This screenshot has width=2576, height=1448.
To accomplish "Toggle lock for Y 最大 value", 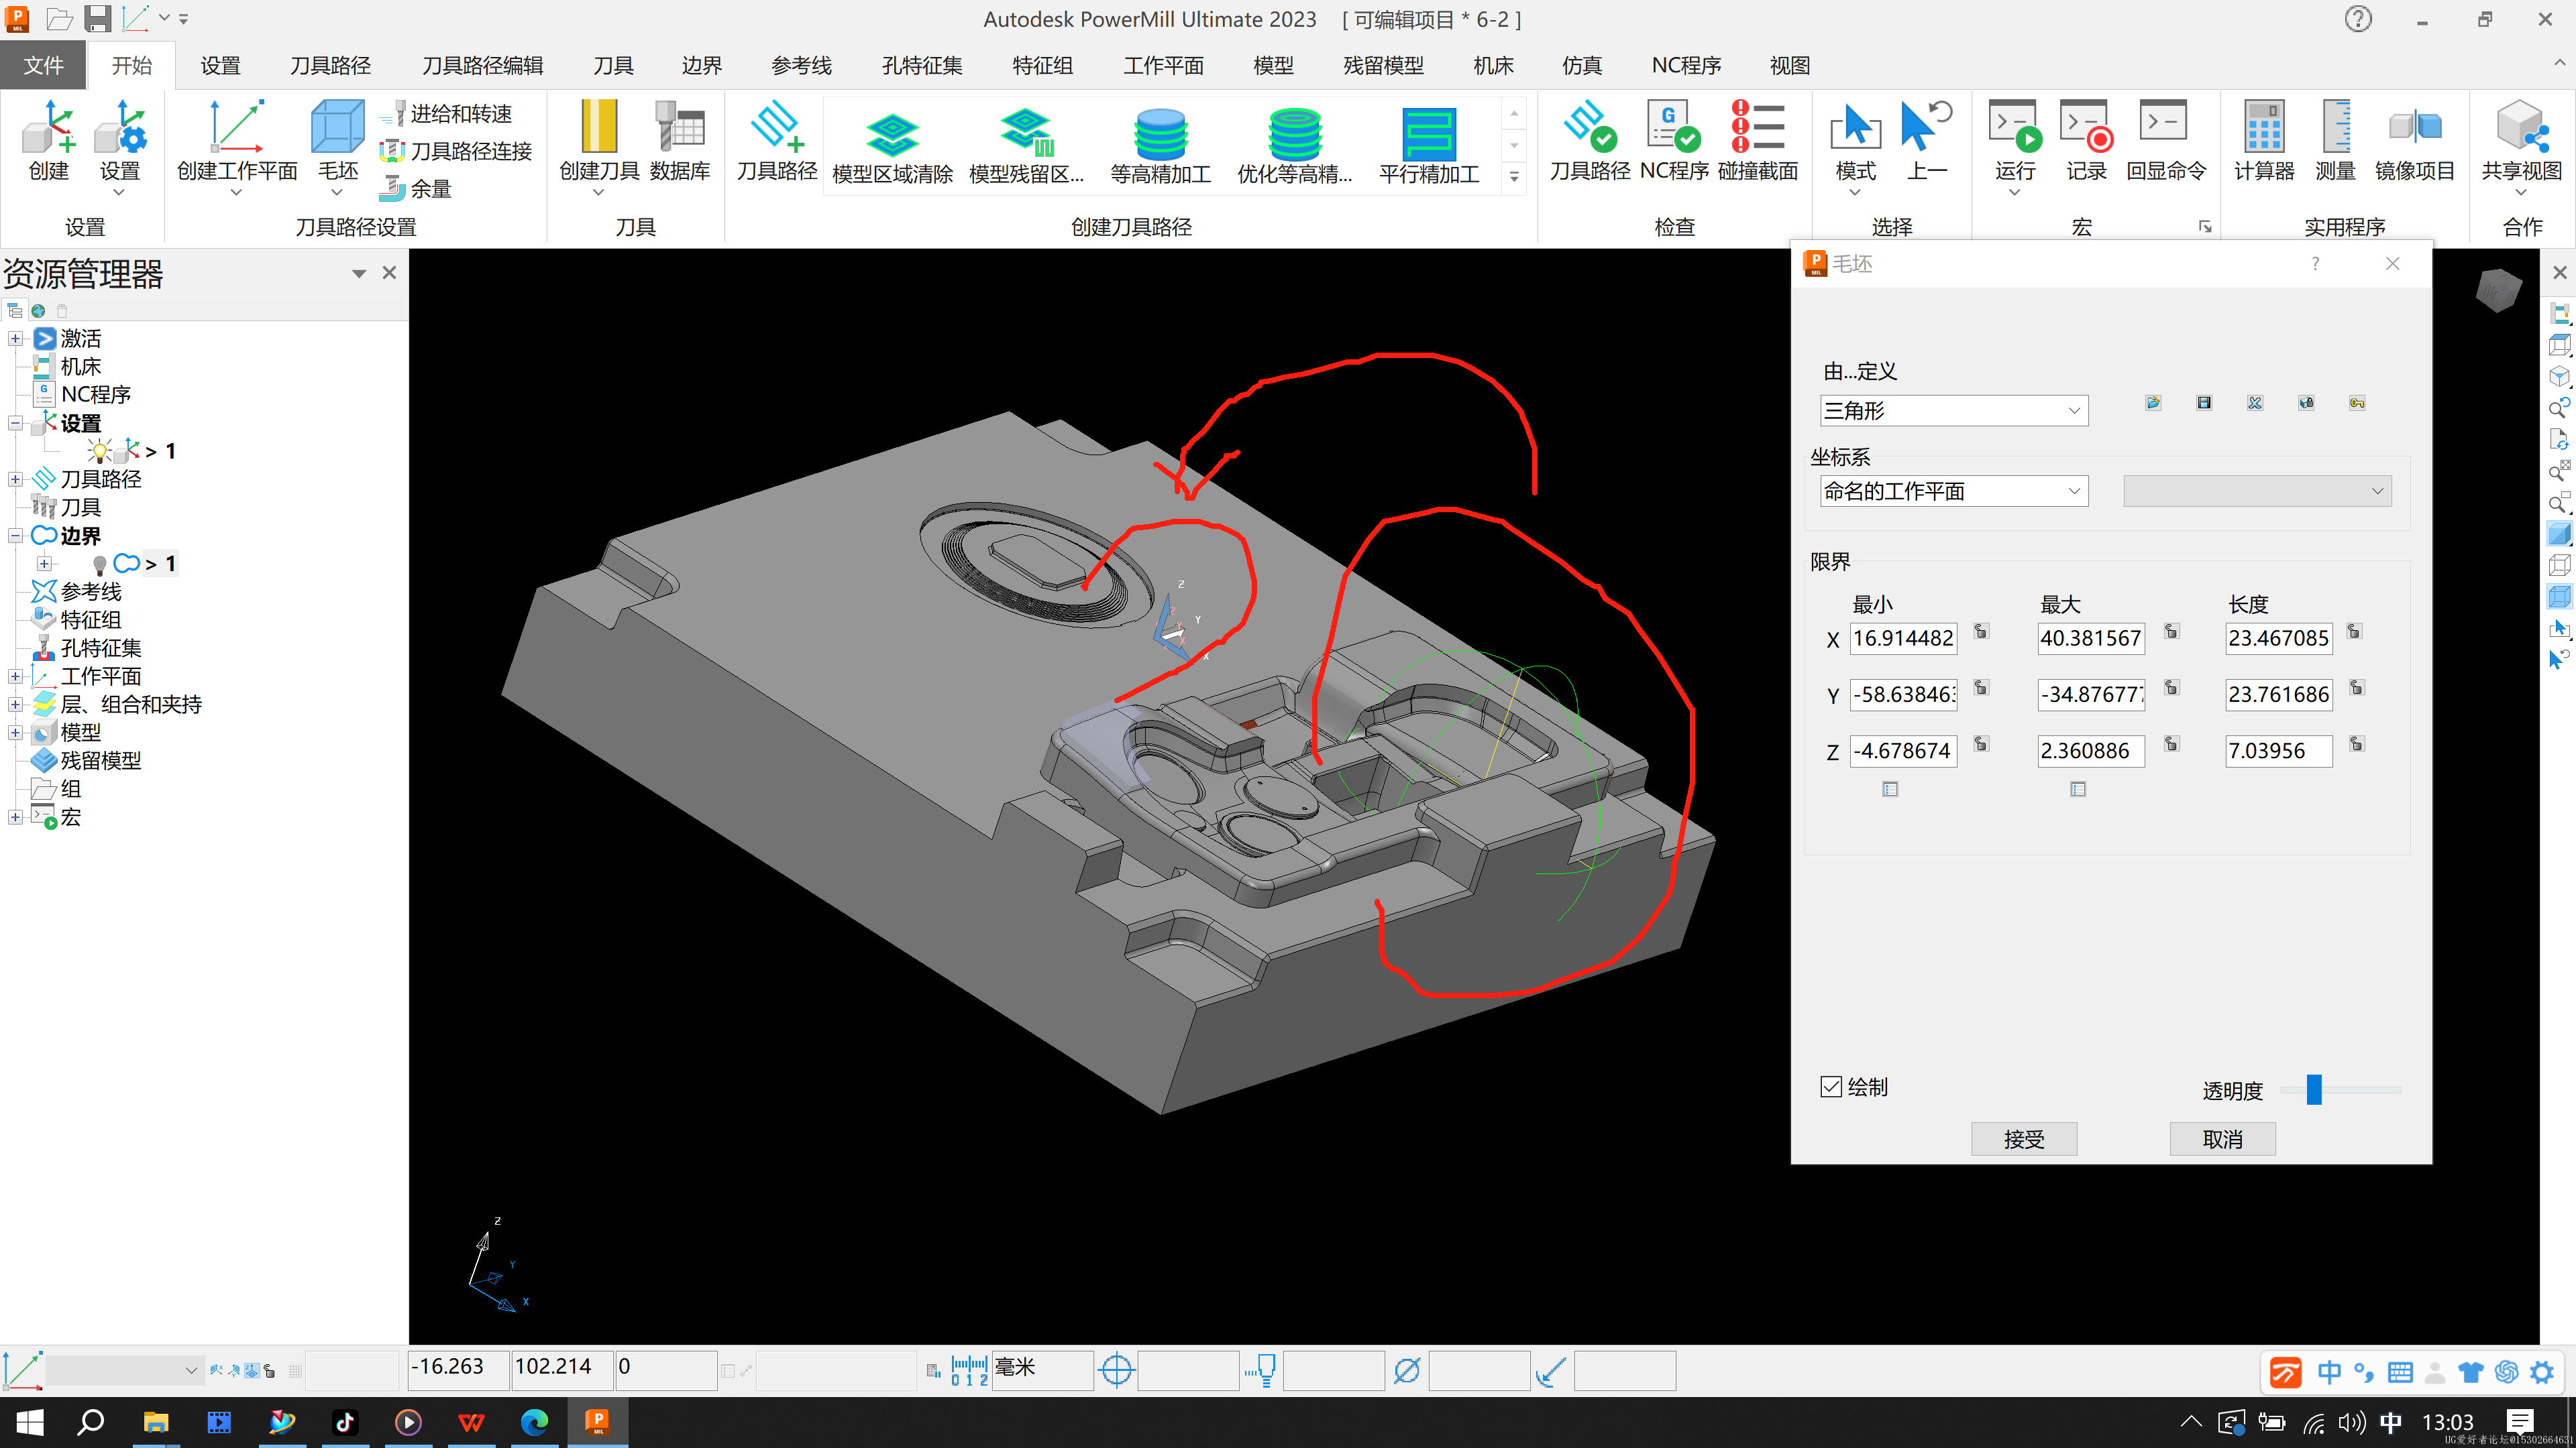I will (x=2171, y=686).
